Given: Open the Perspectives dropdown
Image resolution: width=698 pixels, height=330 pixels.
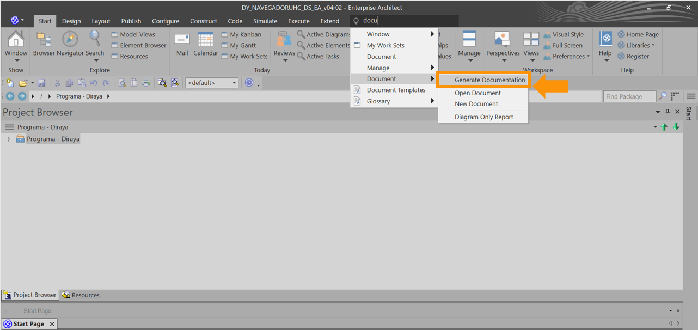Looking at the screenshot, I should click(x=503, y=46).
